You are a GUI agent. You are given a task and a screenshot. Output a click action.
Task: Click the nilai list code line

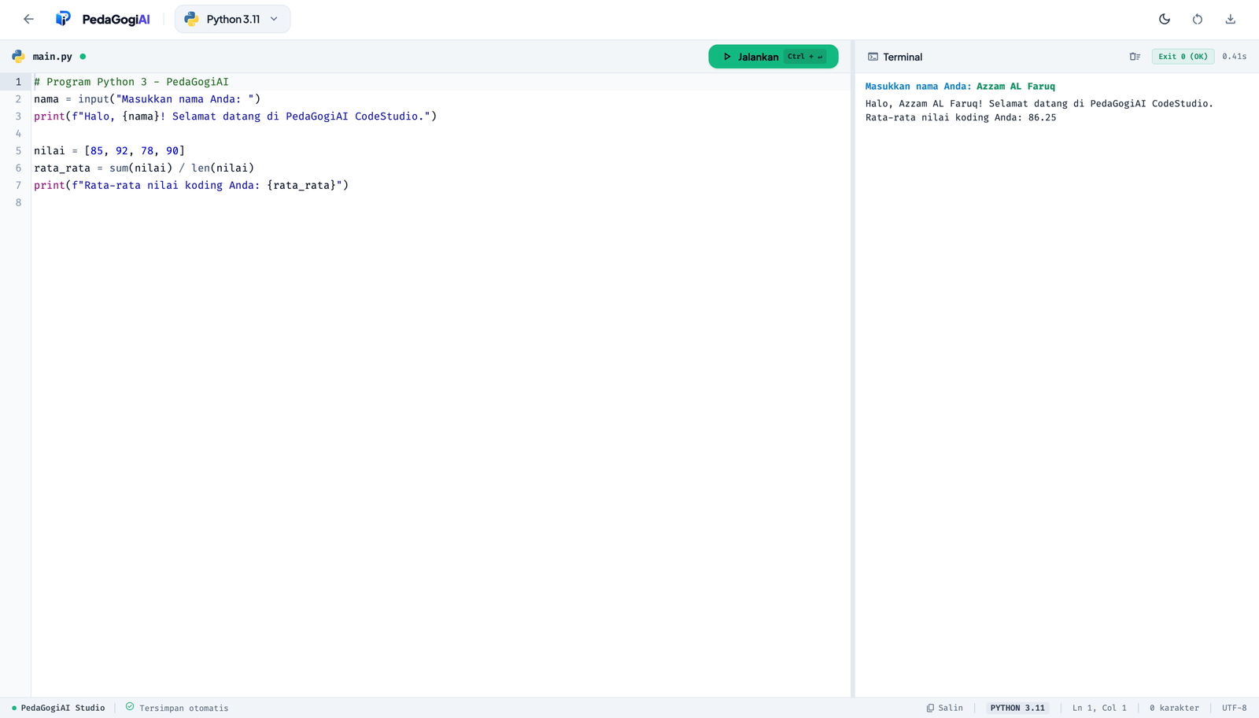click(109, 150)
